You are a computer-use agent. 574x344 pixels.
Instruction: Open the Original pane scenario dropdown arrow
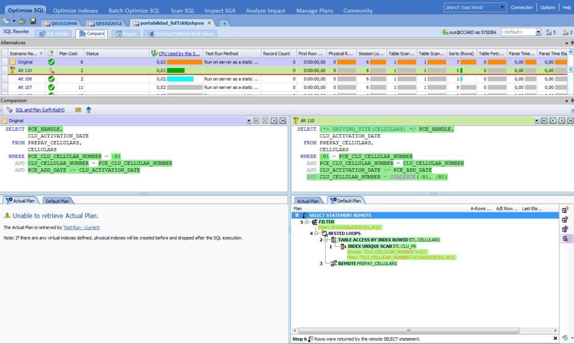249,120
